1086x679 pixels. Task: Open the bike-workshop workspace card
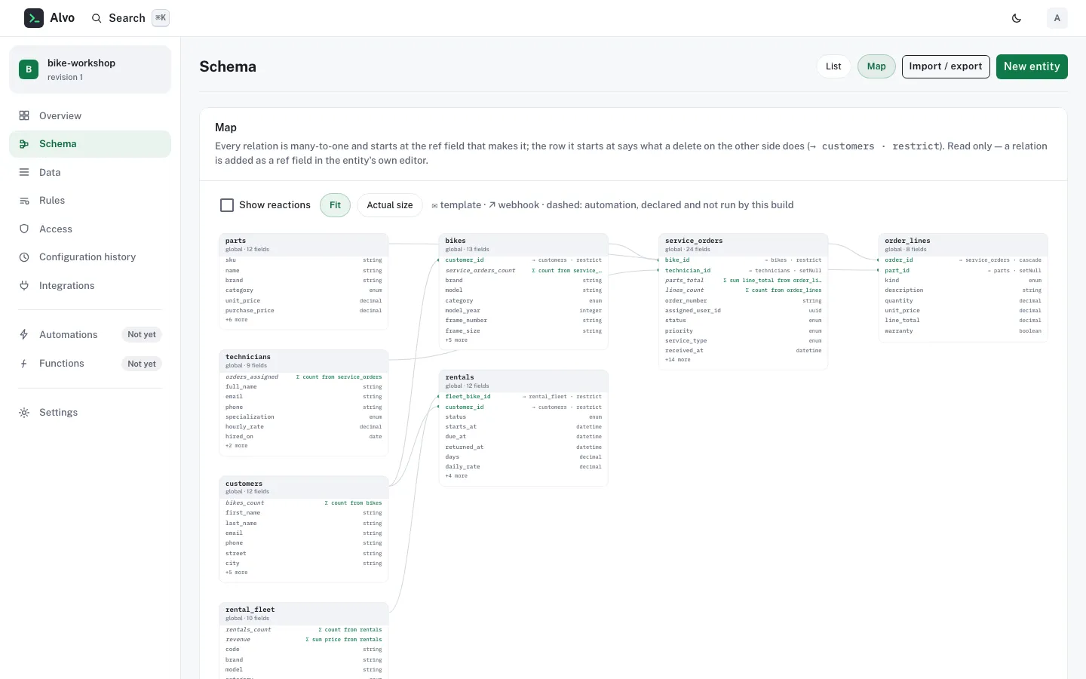coord(90,69)
